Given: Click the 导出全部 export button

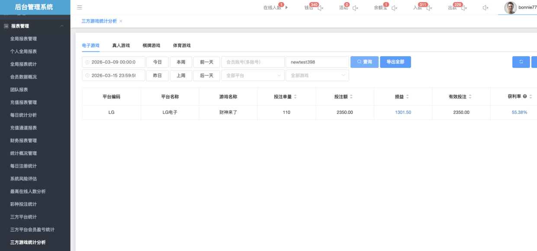Looking at the screenshot, I should [x=395, y=62].
